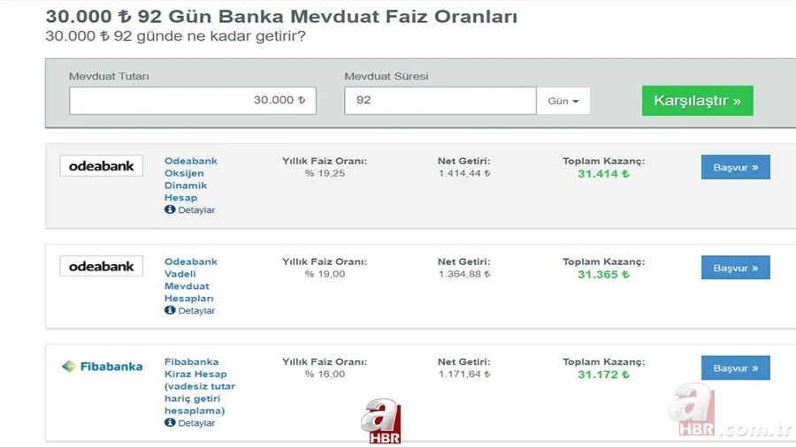
Task: Click Başvur button for Odeabank Vadeli Mevduat
Action: coord(736,268)
